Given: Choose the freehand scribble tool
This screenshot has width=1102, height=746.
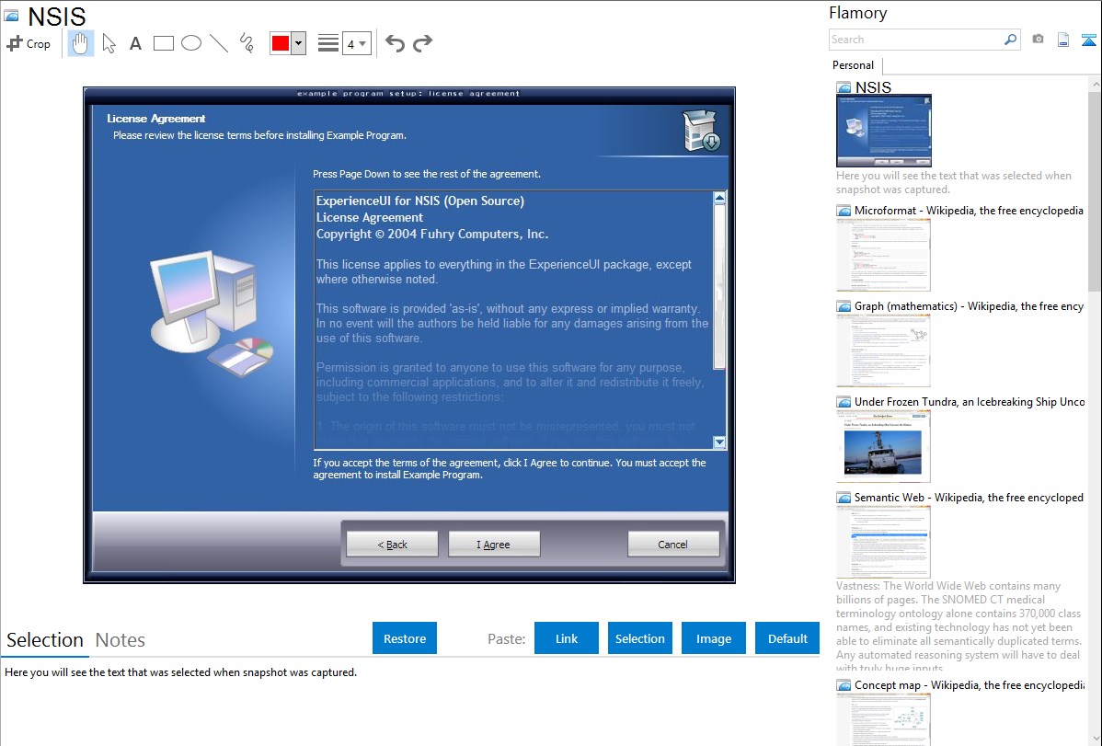Looking at the screenshot, I should click(x=247, y=43).
